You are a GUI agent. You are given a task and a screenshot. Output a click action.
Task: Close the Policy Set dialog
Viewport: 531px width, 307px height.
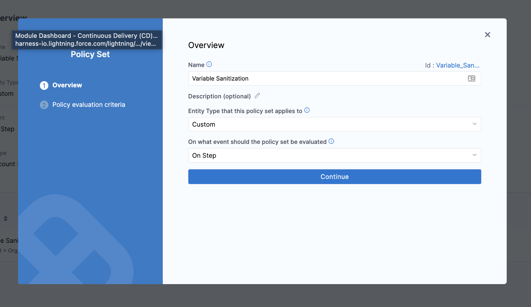coord(487,35)
